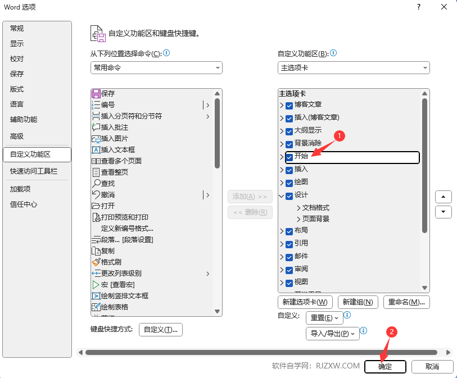
Task: Move selected tab down with arrow button
Action: tap(444, 212)
